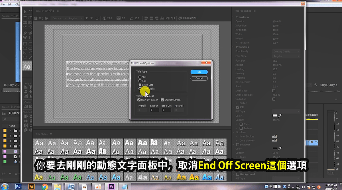Switch to Premiere Pro taskbar icon
This screenshot has height=190, width=342.
point(111,187)
